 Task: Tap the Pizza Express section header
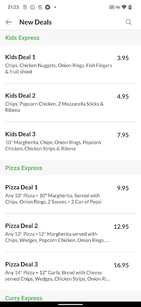click(x=24, y=168)
